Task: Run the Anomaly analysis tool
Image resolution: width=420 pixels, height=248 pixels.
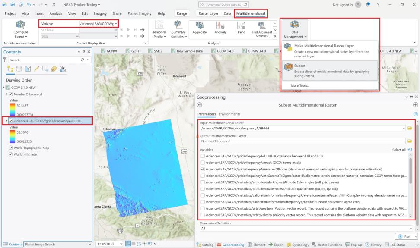Action: coord(220,28)
